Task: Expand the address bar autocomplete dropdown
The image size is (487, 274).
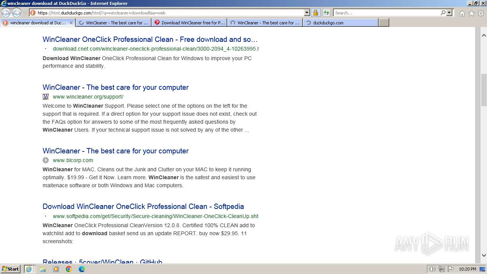Action: pos(307,13)
